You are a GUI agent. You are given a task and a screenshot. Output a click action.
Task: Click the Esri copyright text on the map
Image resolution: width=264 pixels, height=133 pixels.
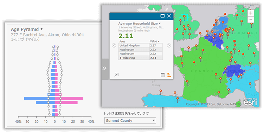coord(214,104)
